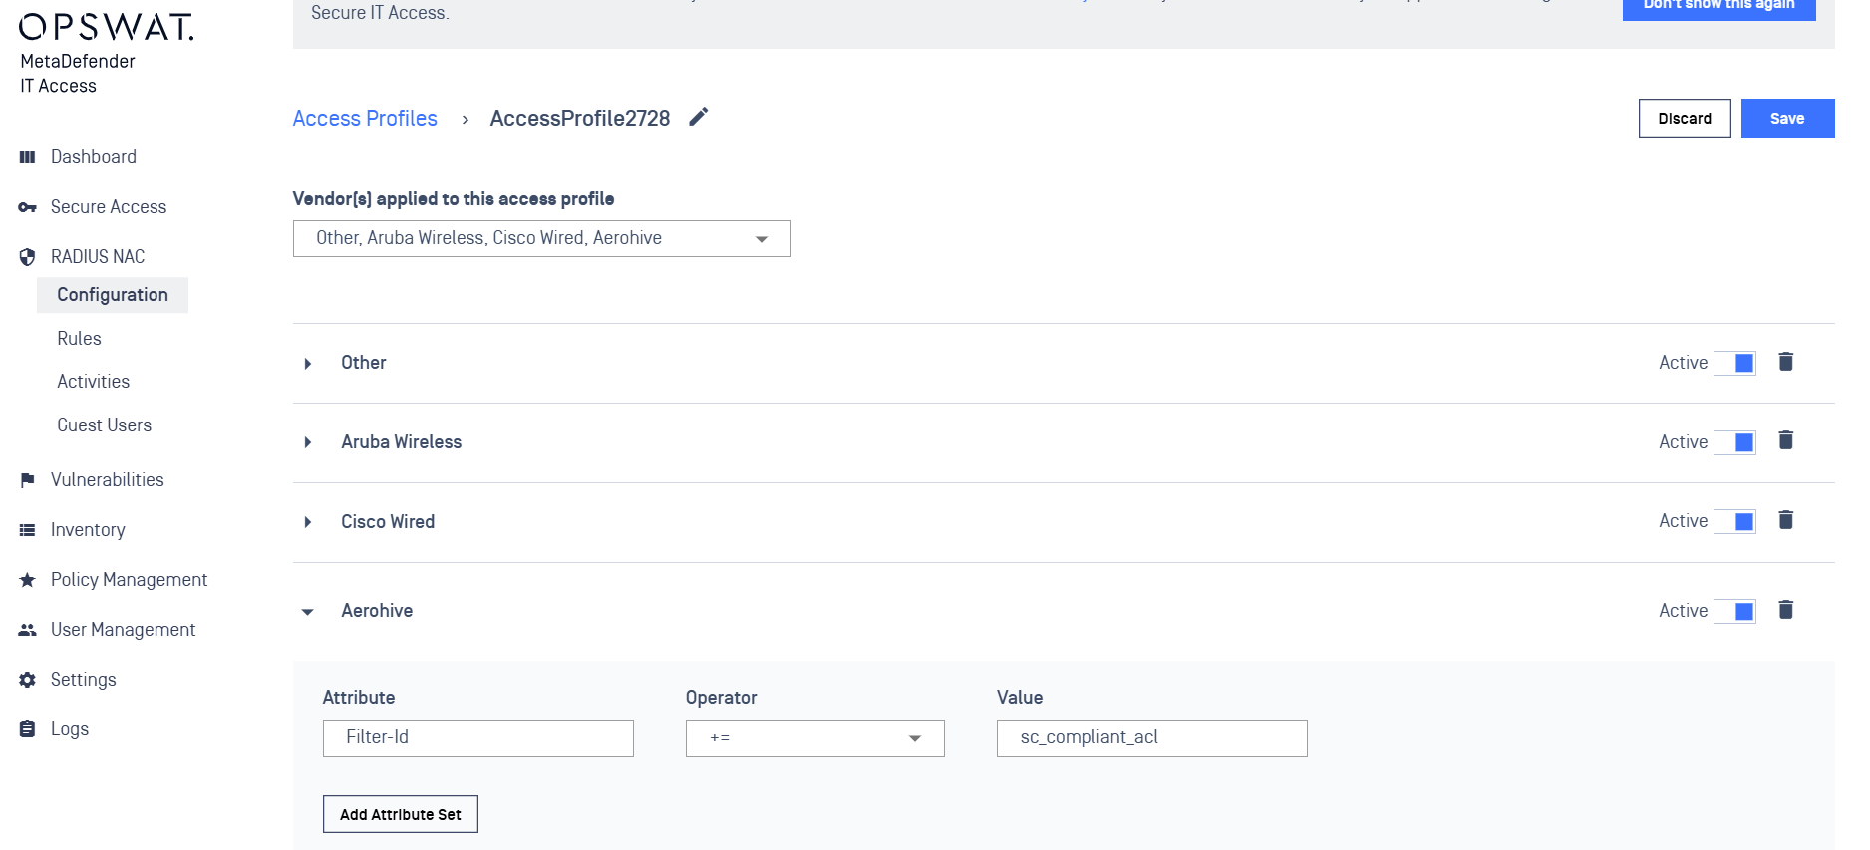1870x850 pixels.
Task: Expand the Aruba Wireless section
Action: tap(308, 442)
